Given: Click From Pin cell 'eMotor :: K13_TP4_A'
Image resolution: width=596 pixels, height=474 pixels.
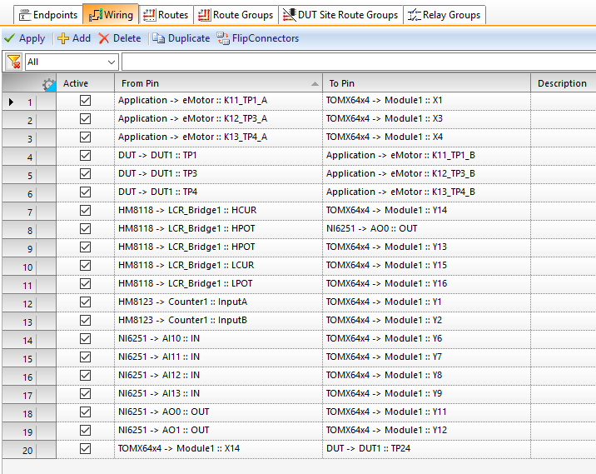Looking at the screenshot, I should [218, 137].
